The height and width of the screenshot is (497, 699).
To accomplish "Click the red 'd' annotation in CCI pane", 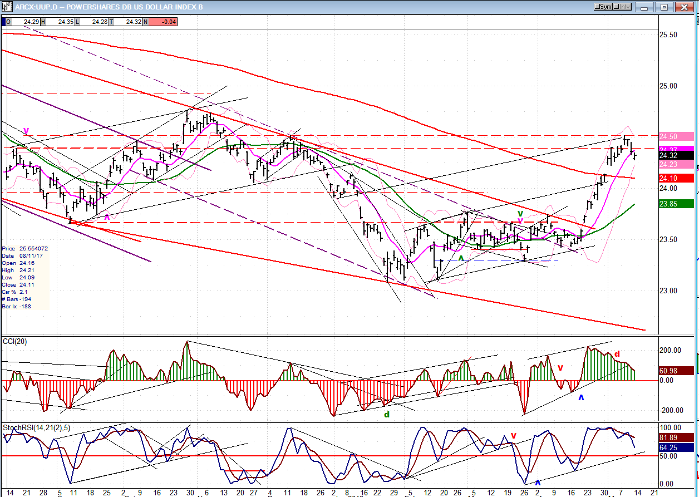I will pos(617,354).
